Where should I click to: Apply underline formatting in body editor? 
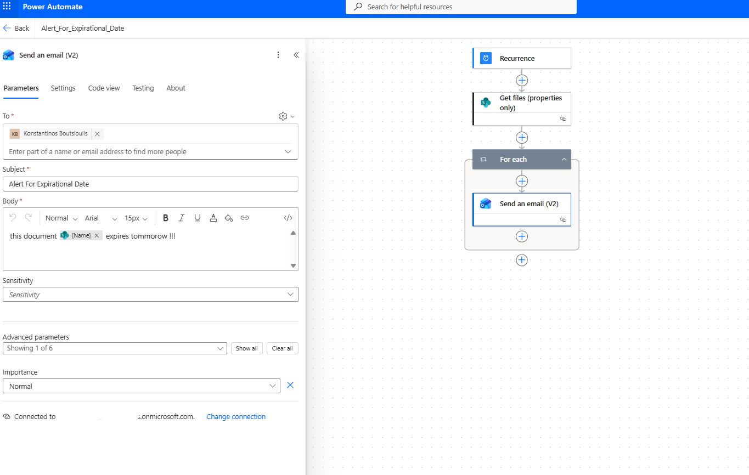(198, 218)
